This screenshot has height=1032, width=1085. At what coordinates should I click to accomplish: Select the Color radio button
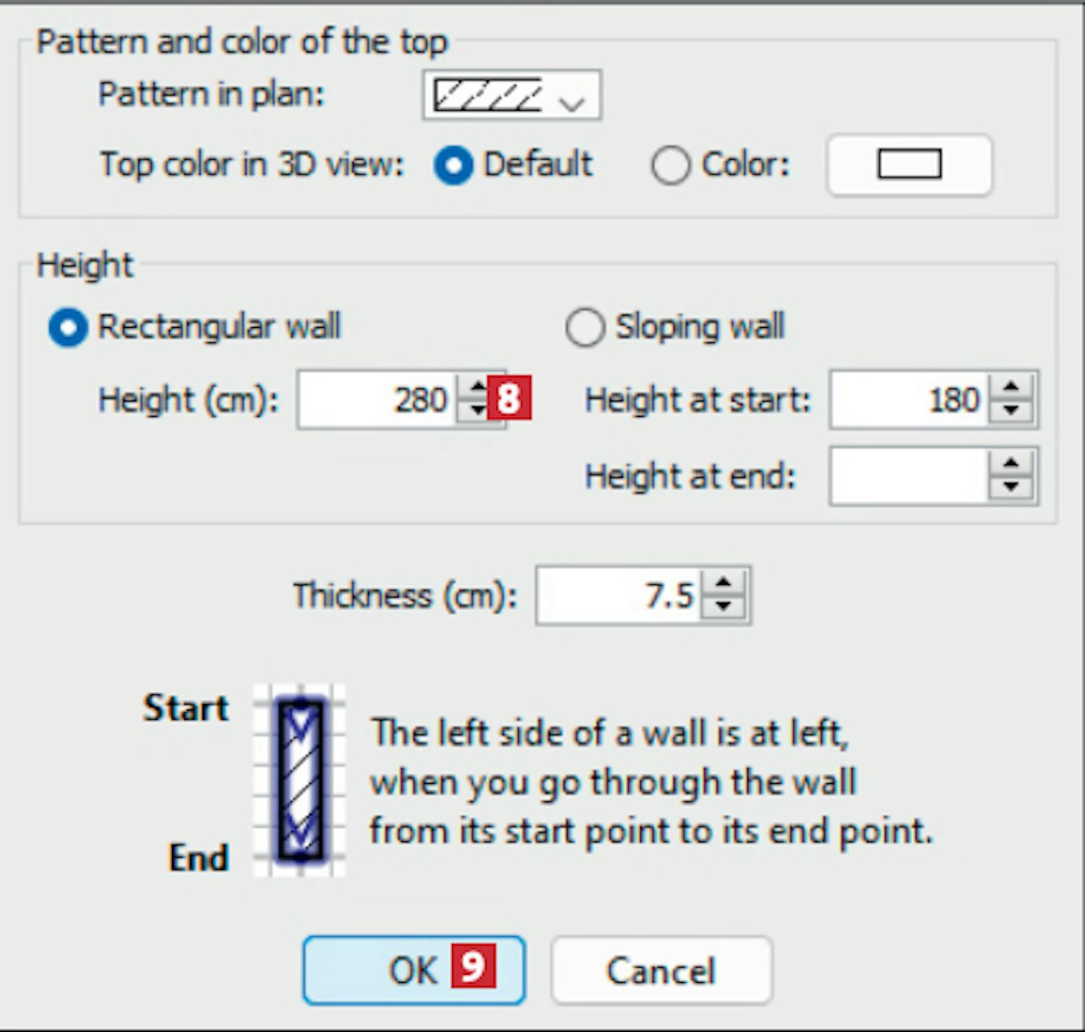pos(670,166)
